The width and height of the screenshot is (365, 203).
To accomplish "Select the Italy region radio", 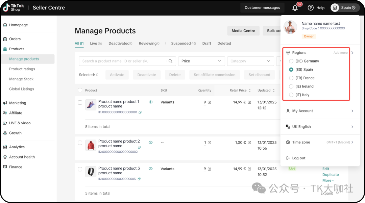I will coord(291,95).
